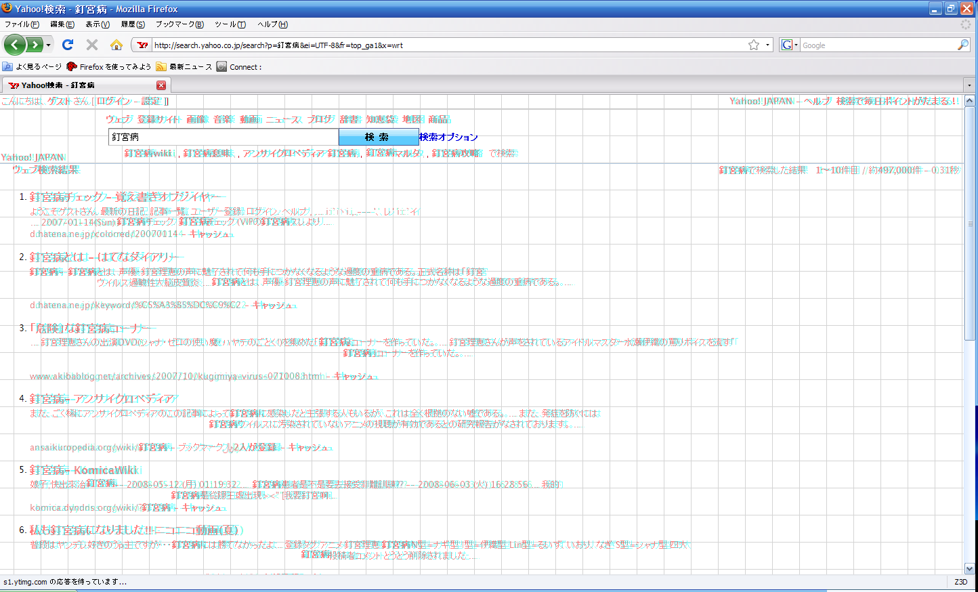Open the list-all-tabs dropdown
The width and height of the screenshot is (978, 592).
(969, 85)
